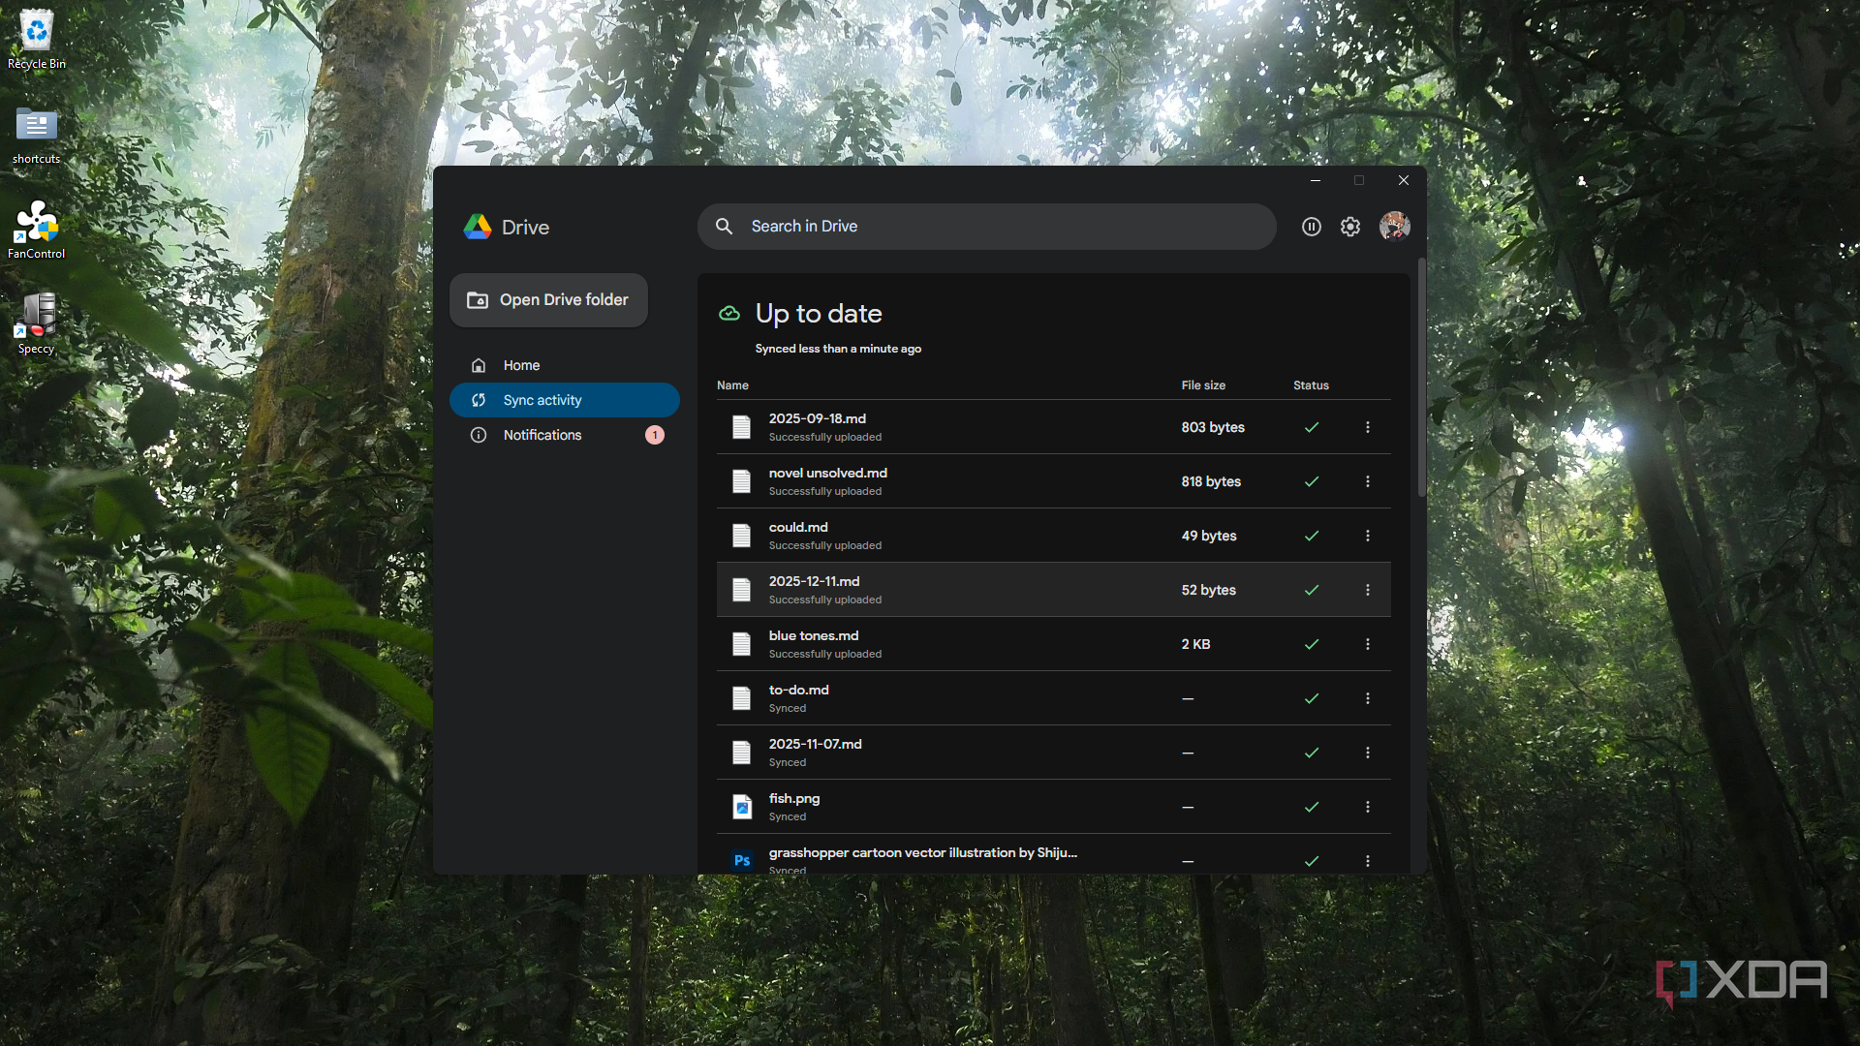The image size is (1860, 1046).
Task: Open more options for 2025-09-18.md
Action: [x=1368, y=427]
